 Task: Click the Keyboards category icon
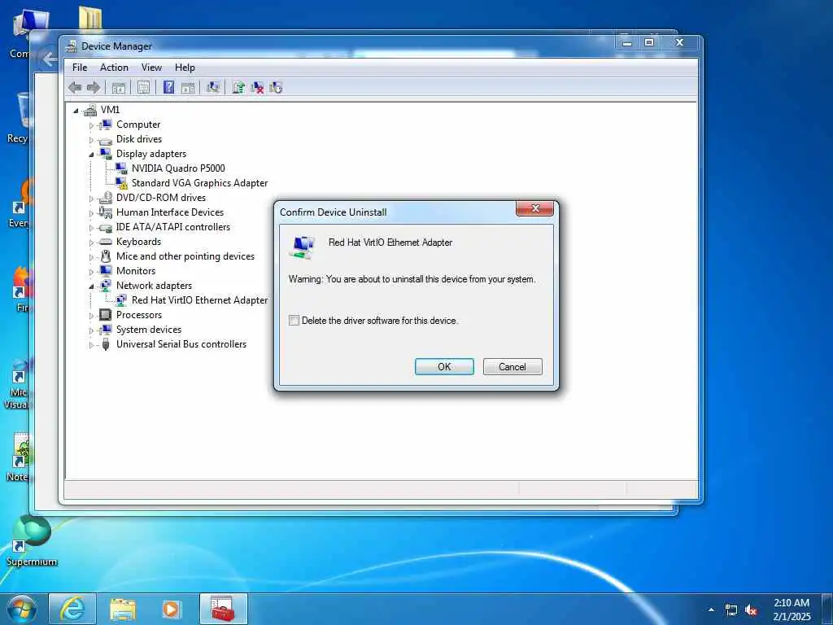coord(105,242)
